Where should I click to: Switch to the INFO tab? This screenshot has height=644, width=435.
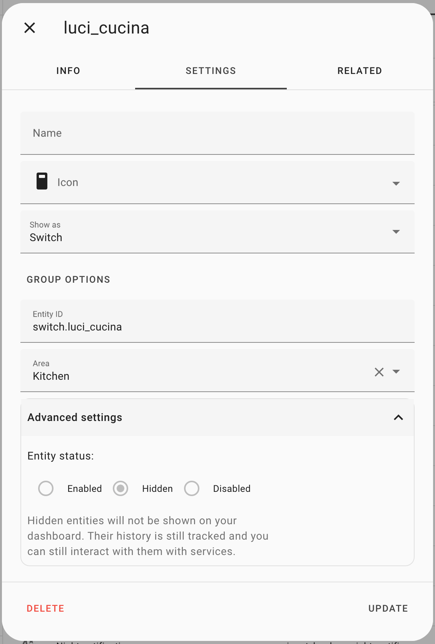click(68, 70)
